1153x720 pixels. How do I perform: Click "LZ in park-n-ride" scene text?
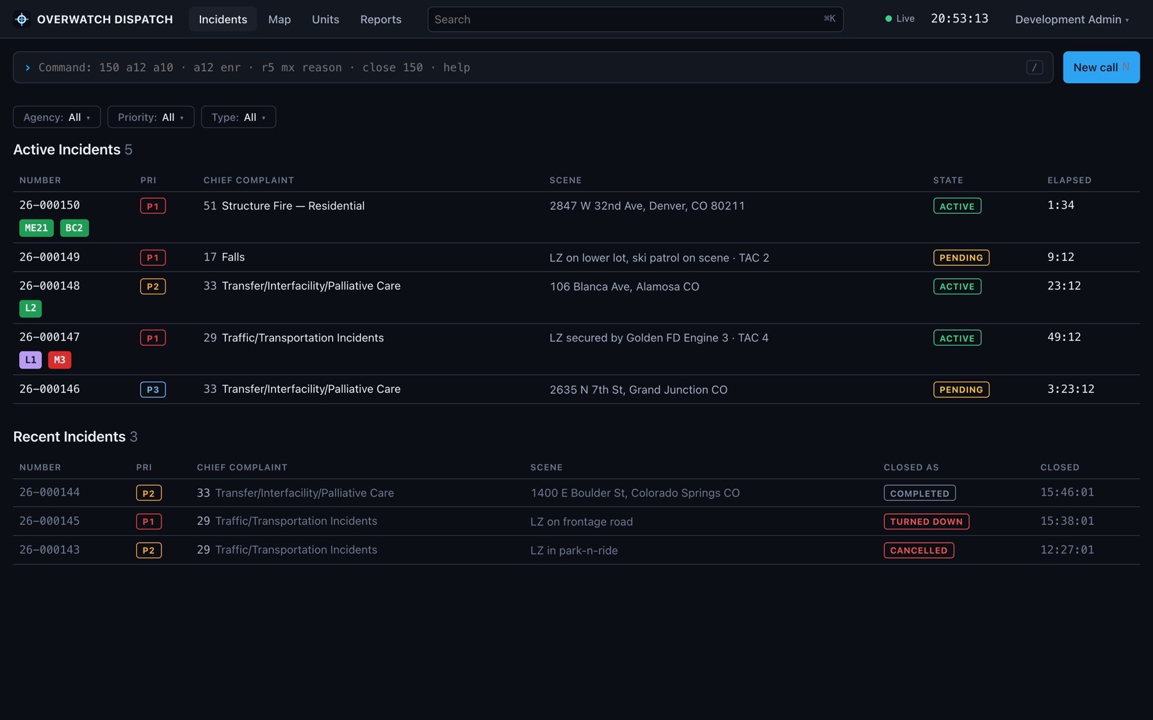pyautogui.click(x=574, y=550)
